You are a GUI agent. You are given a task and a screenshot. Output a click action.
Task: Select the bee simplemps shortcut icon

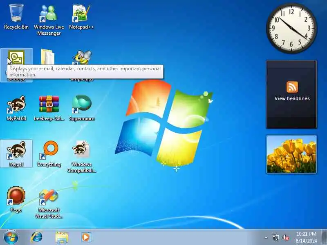tap(82, 57)
